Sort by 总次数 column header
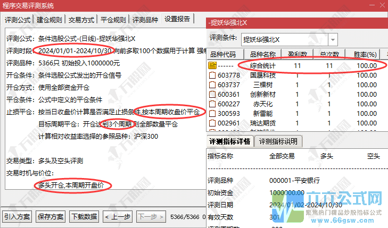The width and height of the screenshot is (388, 228). click(329, 54)
